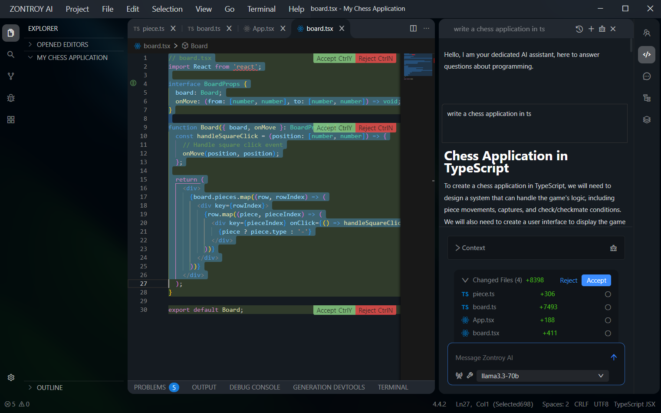This screenshot has height=413, width=661.
Task: Click Reject link for changed files
Action: tap(568, 281)
